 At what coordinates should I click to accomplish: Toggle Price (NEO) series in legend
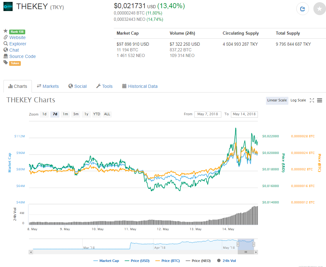tap(198, 261)
